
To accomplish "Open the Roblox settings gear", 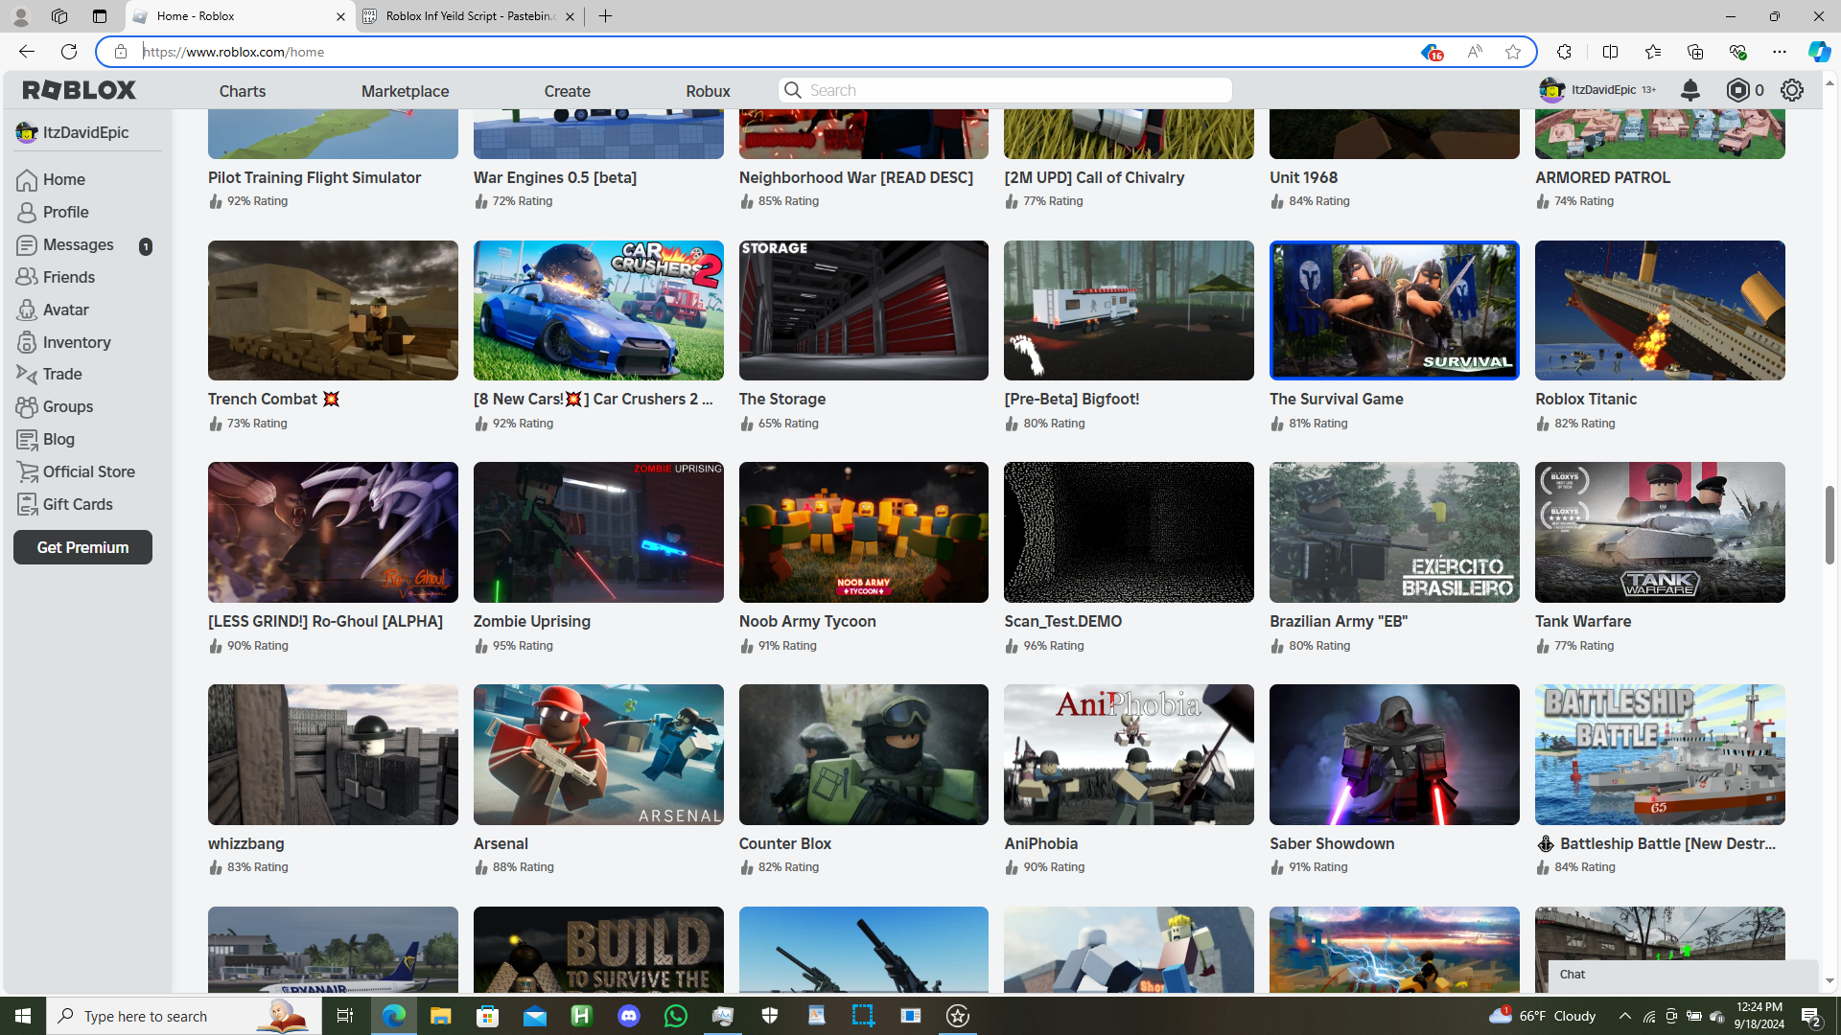I will tap(1791, 90).
